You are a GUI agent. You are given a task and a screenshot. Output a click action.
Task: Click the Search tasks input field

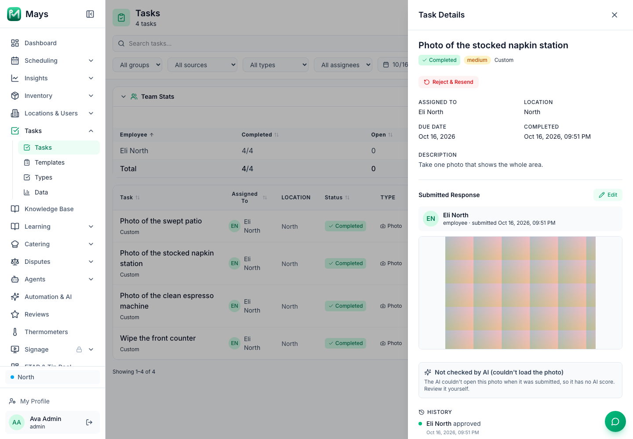coord(260,43)
